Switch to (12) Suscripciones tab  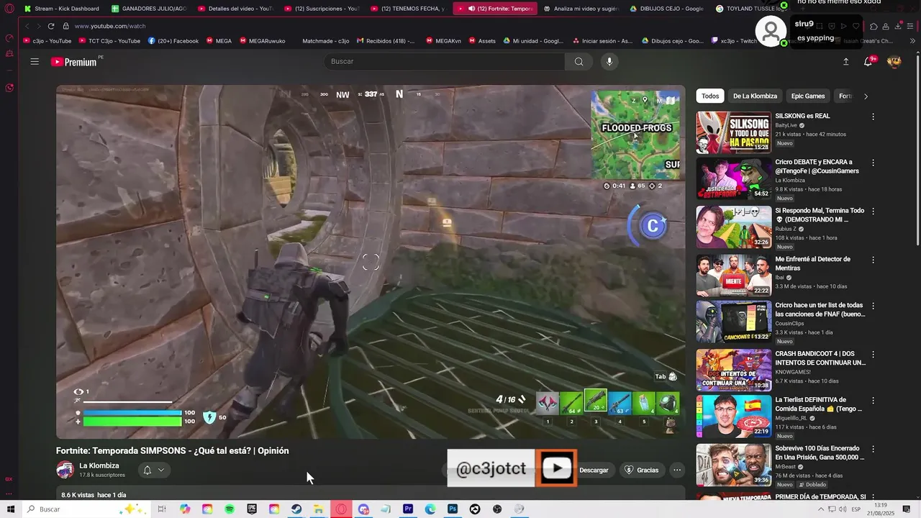tap(322, 9)
